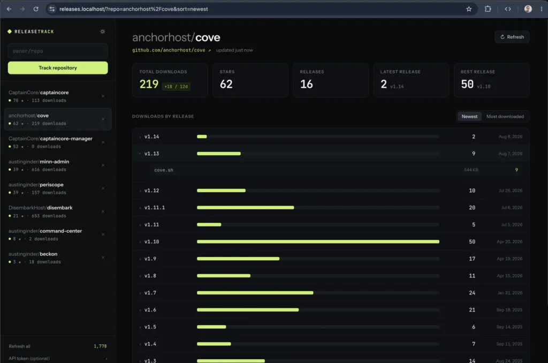Open site information icon in address bar
This screenshot has height=363, width=548.
(52, 9)
